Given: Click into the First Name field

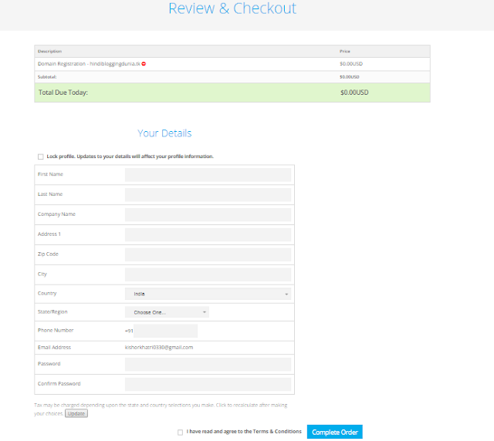Looking at the screenshot, I should (x=208, y=175).
